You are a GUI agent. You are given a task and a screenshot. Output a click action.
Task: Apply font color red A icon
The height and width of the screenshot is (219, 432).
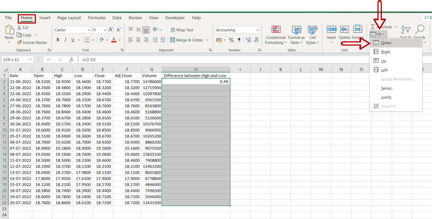point(114,40)
